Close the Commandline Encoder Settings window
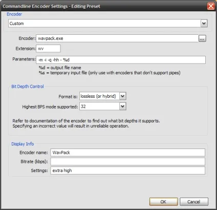Screen dimensions: 217x210 pos(211,6)
